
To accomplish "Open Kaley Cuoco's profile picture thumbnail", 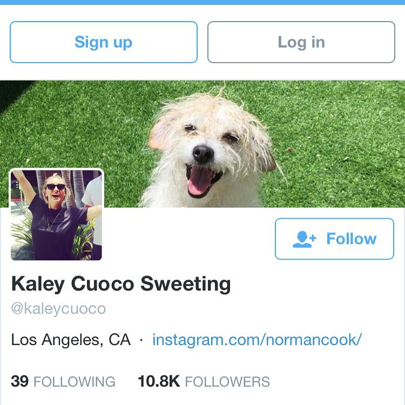I will [56, 215].
